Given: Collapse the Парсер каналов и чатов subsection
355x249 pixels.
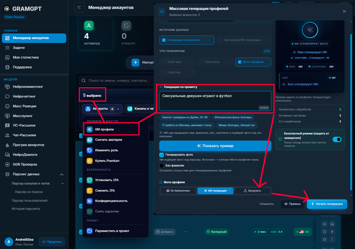Looking at the screenshot, I should [37, 183].
